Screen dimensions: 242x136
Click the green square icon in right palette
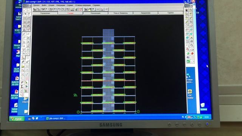pos(188,61)
